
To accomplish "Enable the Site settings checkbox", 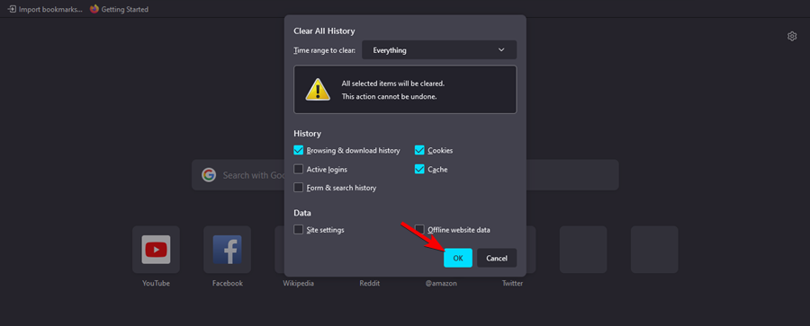I will [298, 230].
